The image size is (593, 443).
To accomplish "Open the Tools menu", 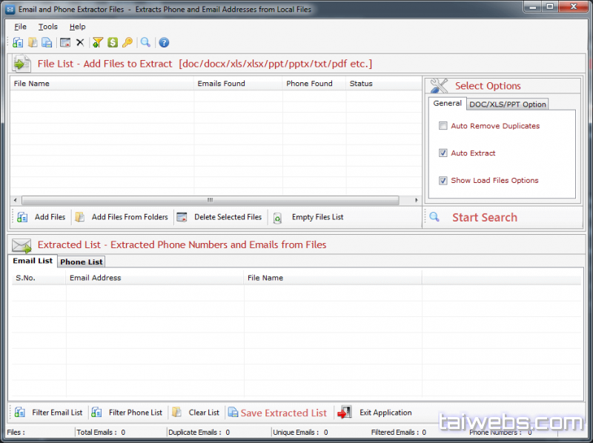I will 47,27.
